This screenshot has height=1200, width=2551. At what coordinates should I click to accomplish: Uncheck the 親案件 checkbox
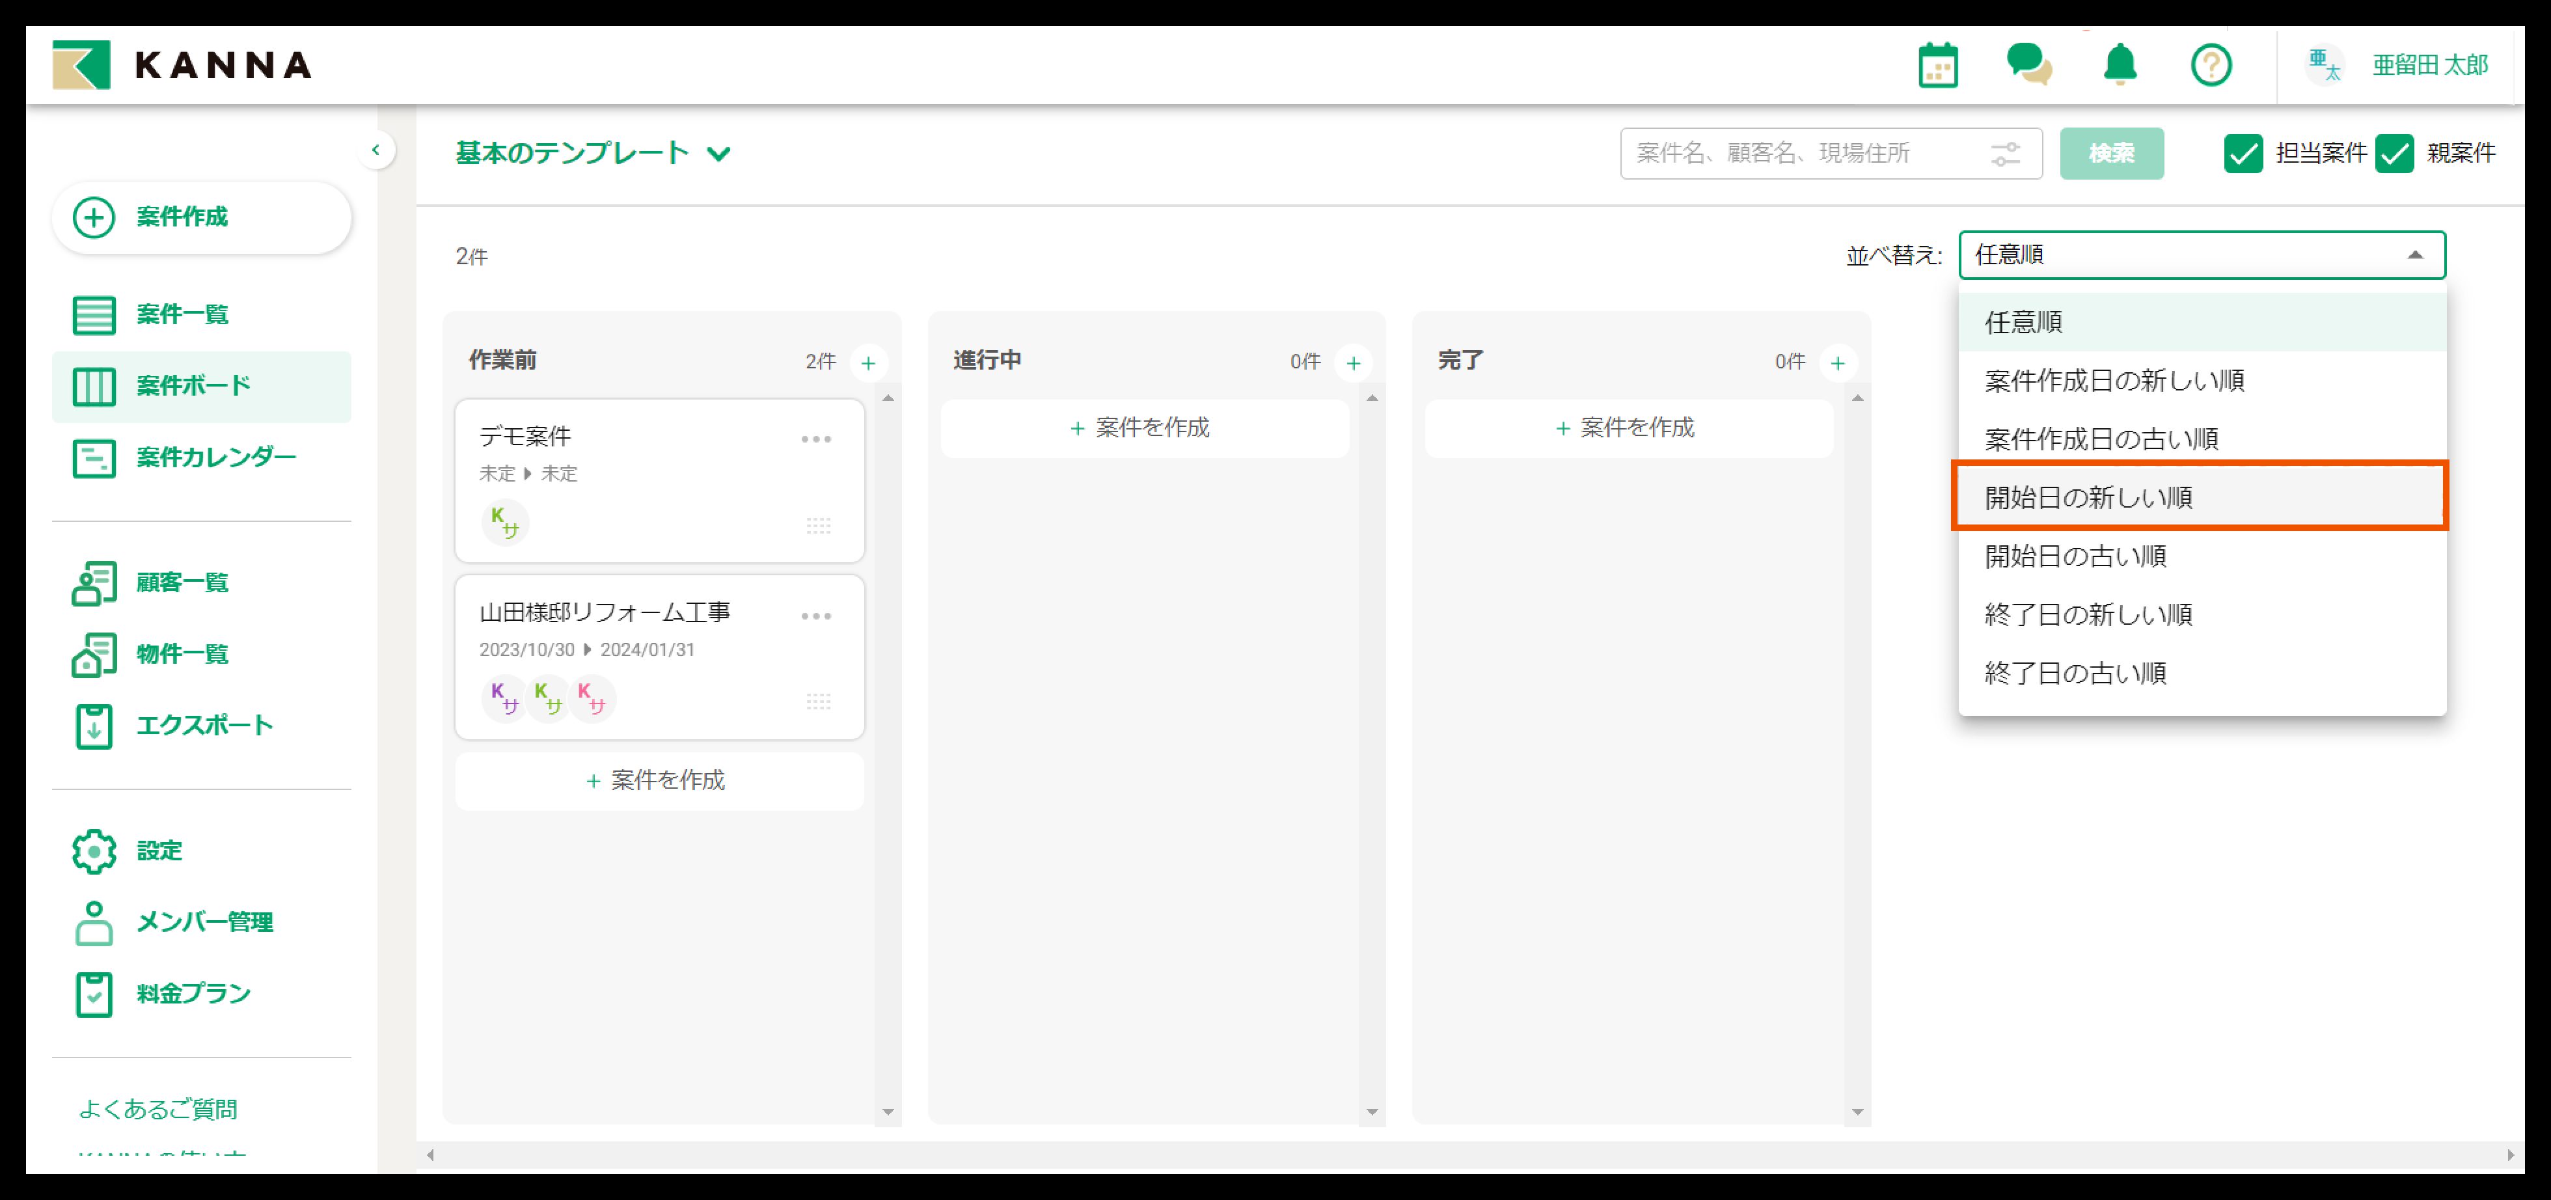pos(2394,154)
